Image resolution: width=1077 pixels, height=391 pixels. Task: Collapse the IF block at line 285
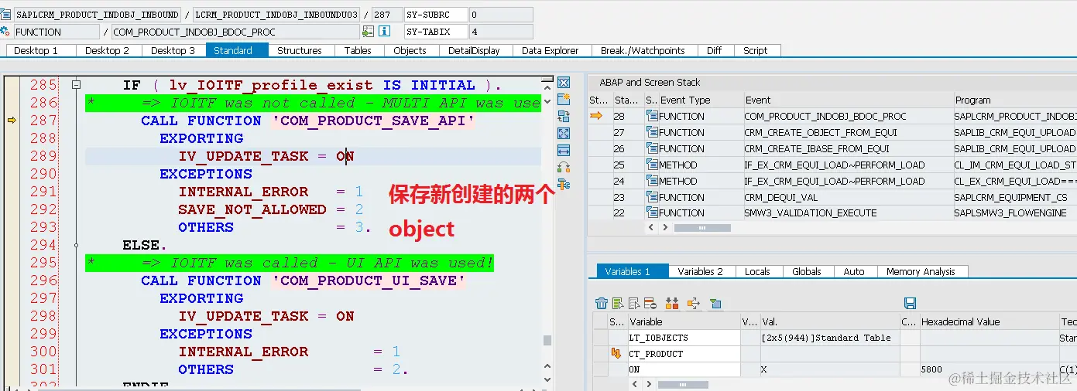pos(76,85)
